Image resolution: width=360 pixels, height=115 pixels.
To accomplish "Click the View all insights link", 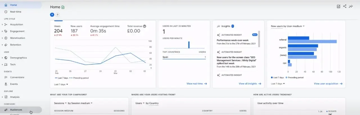I will (250, 84).
